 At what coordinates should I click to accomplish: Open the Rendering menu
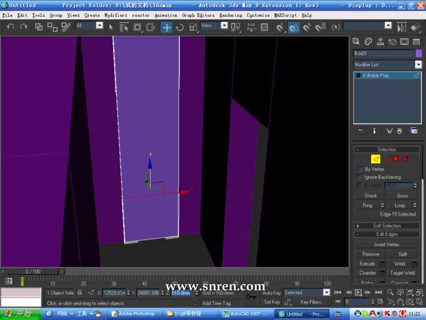pos(231,15)
